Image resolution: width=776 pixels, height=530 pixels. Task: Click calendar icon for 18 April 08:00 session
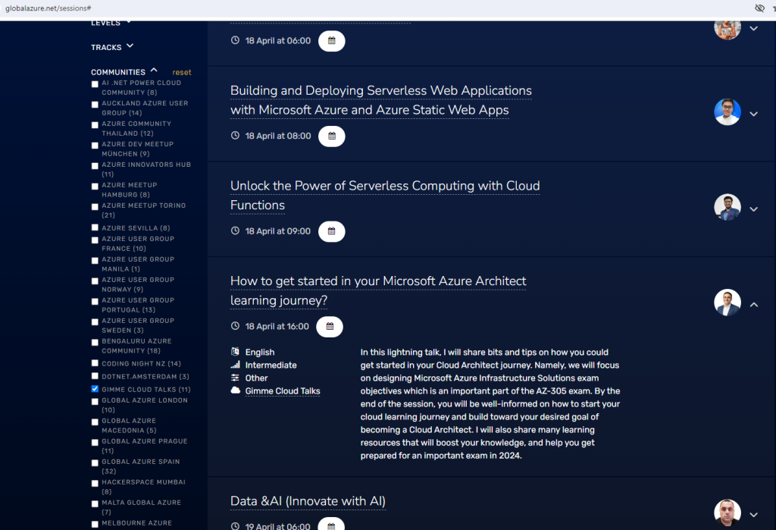coord(331,136)
